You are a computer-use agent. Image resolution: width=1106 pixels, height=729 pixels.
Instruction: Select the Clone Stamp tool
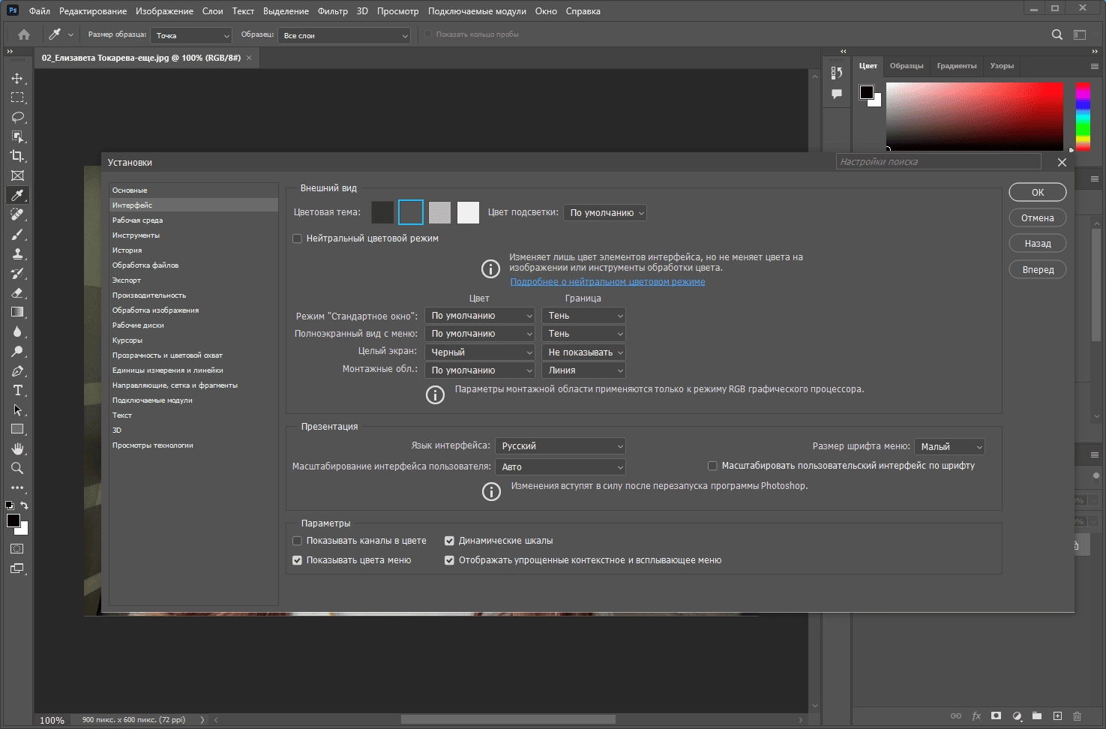(17, 254)
